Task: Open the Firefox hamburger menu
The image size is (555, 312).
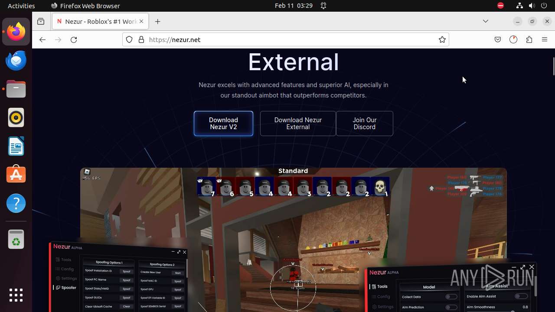Action: [x=545, y=39]
